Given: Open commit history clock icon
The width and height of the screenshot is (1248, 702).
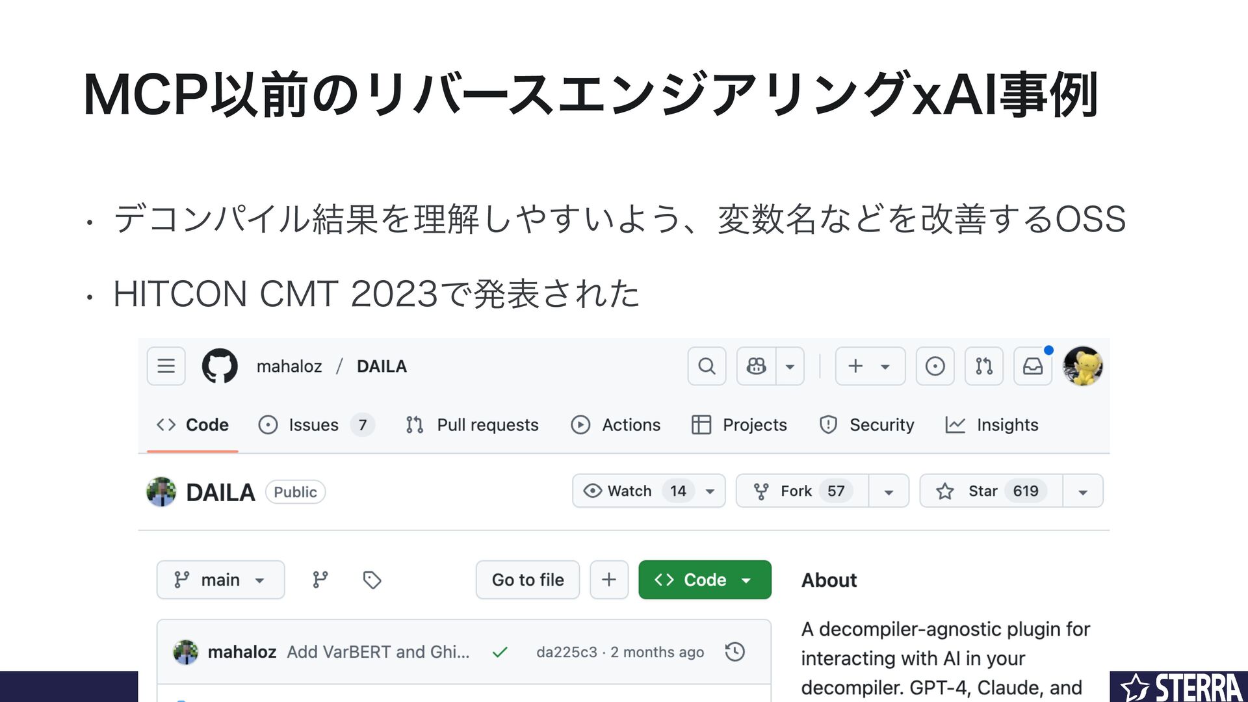Looking at the screenshot, I should 734,651.
